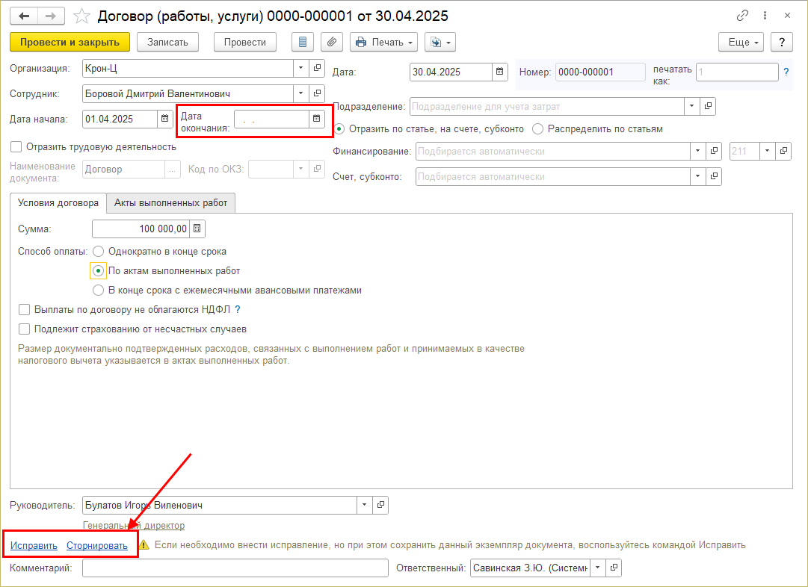Enable Отразить трудовую деятельность checkbox

pyautogui.click(x=16, y=146)
